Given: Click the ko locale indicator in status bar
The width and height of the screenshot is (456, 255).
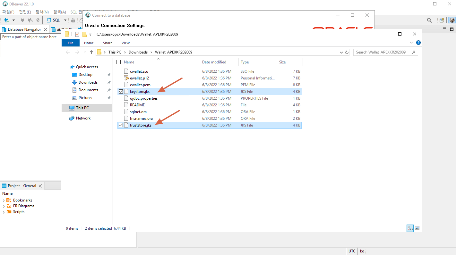Looking at the screenshot, I should tap(362, 251).
